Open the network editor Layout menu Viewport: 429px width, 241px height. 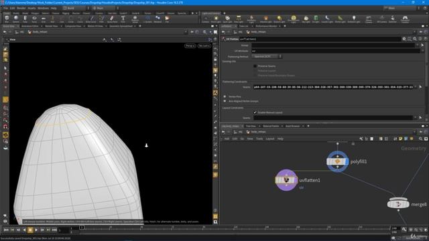270,139
